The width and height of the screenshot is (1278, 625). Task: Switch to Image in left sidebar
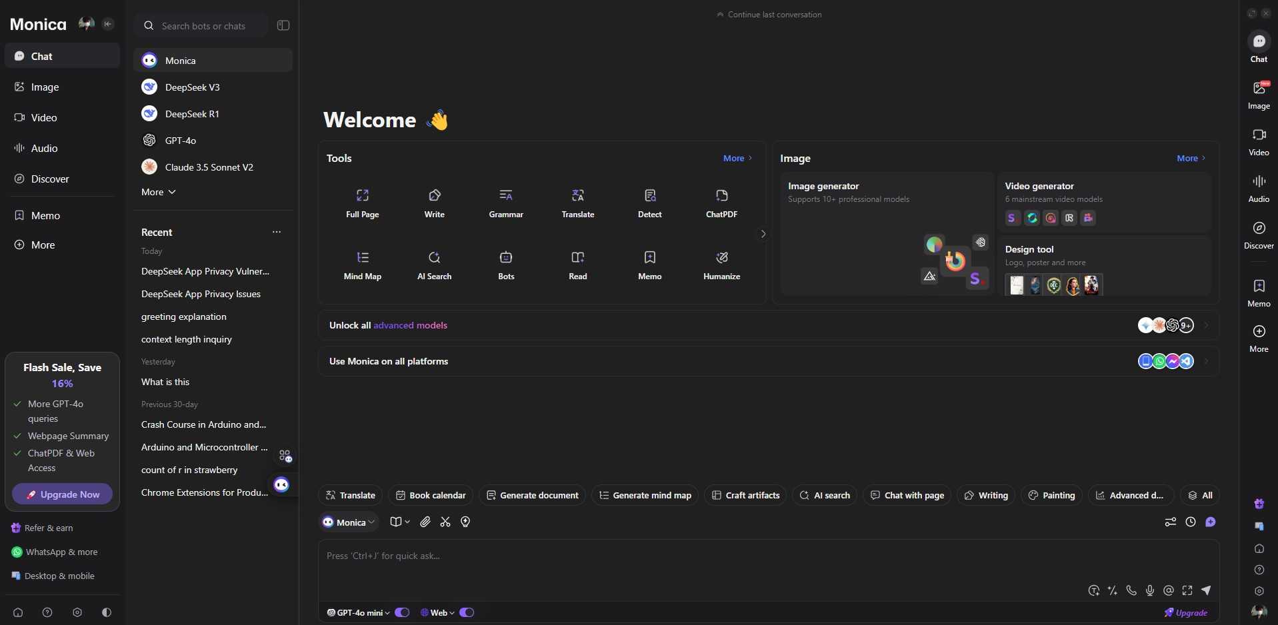[45, 87]
